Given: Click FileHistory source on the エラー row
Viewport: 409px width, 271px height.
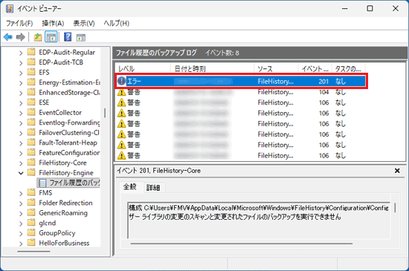Looking at the screenshot, I should (275, 81).
